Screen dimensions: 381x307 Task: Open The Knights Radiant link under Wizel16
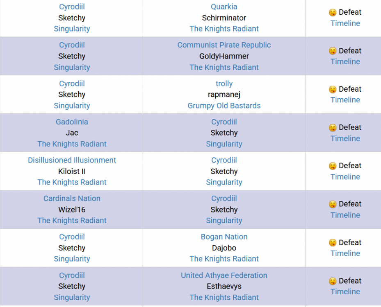[x=72, y=221]
